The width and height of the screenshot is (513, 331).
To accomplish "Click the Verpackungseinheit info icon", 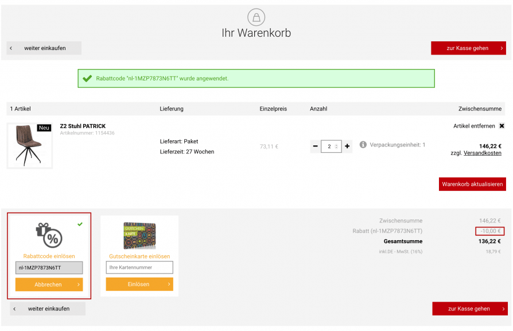I will click(363, 145).
